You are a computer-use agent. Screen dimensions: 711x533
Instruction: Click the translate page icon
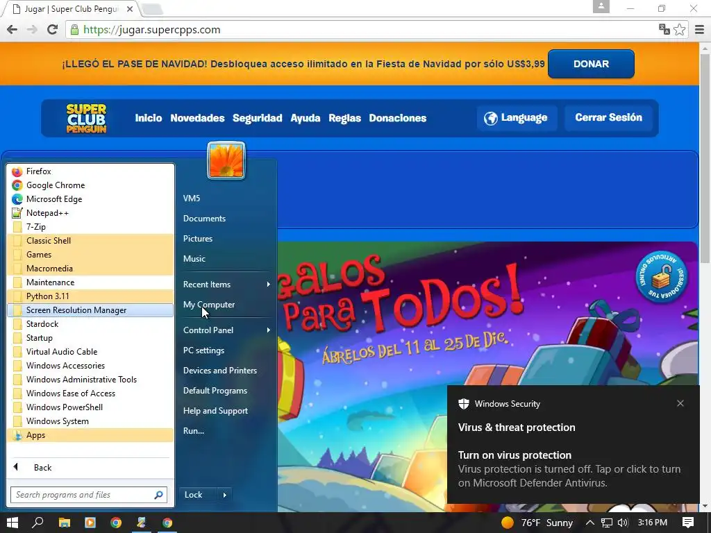pyautogui.click(x=664, y=29)
